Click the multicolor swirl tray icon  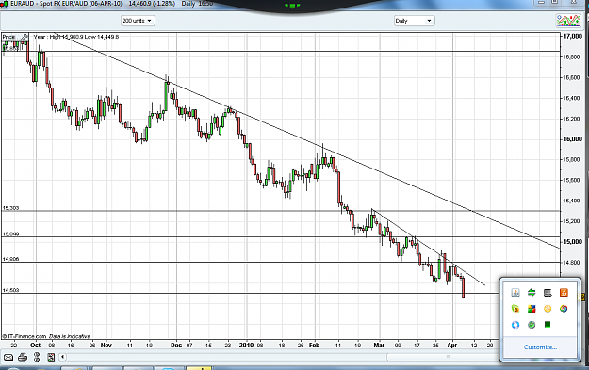564,309
